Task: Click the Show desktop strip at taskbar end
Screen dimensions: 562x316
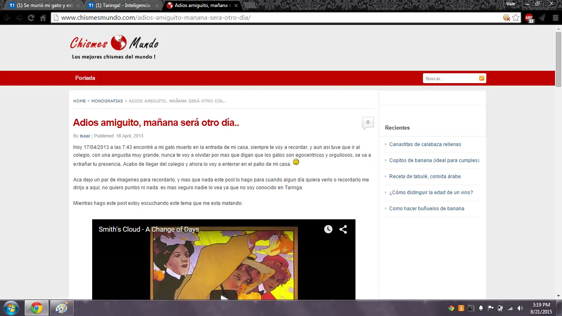Action: tap(559, 308)
